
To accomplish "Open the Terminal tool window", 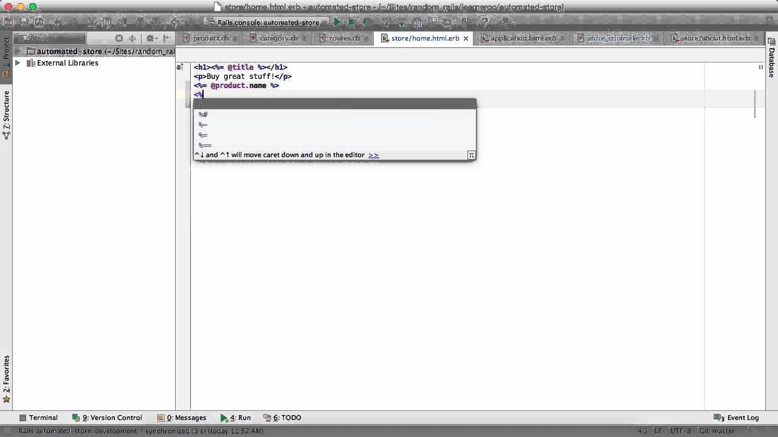I will 38,418.
